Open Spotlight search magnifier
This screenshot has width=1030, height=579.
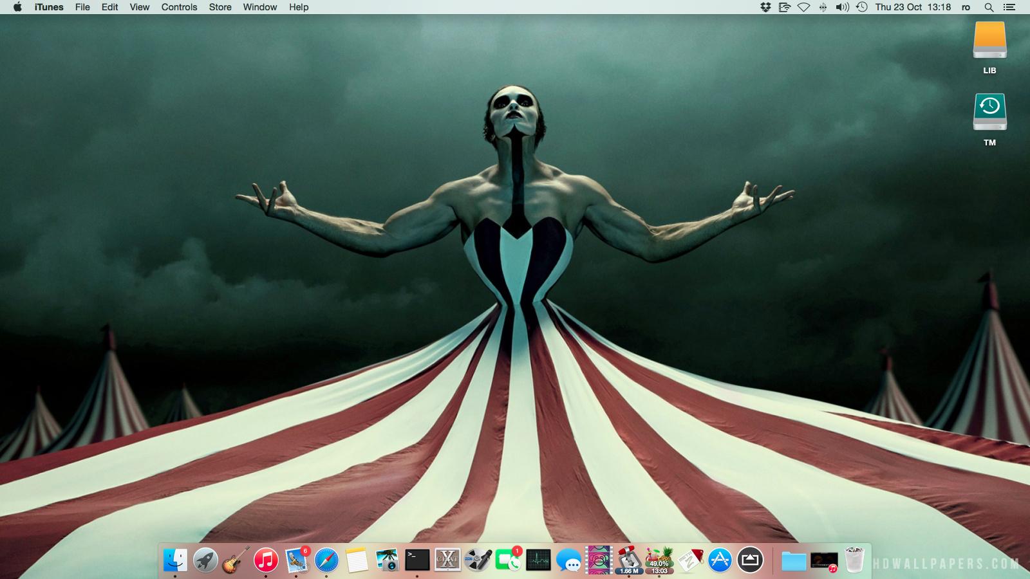coord(989,7)
